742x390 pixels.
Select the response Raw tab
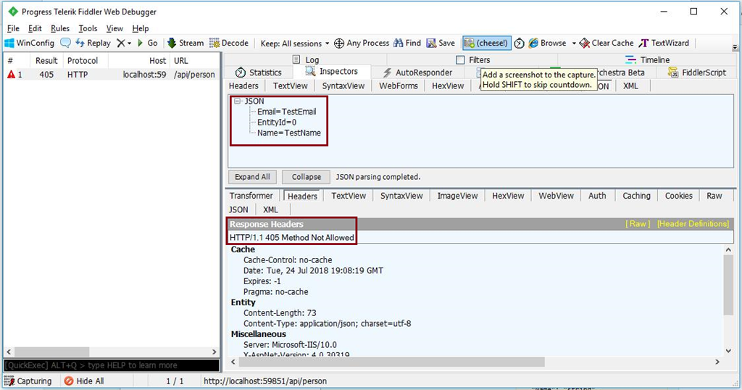pyautogui.click(x=714, y=196)
